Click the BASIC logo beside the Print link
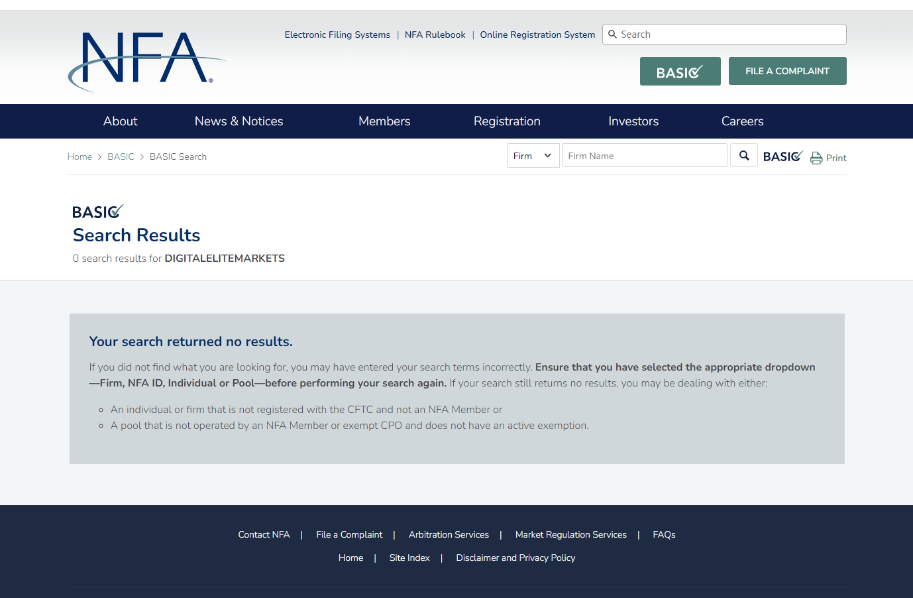The image size is (913, 598). point(783,156)
